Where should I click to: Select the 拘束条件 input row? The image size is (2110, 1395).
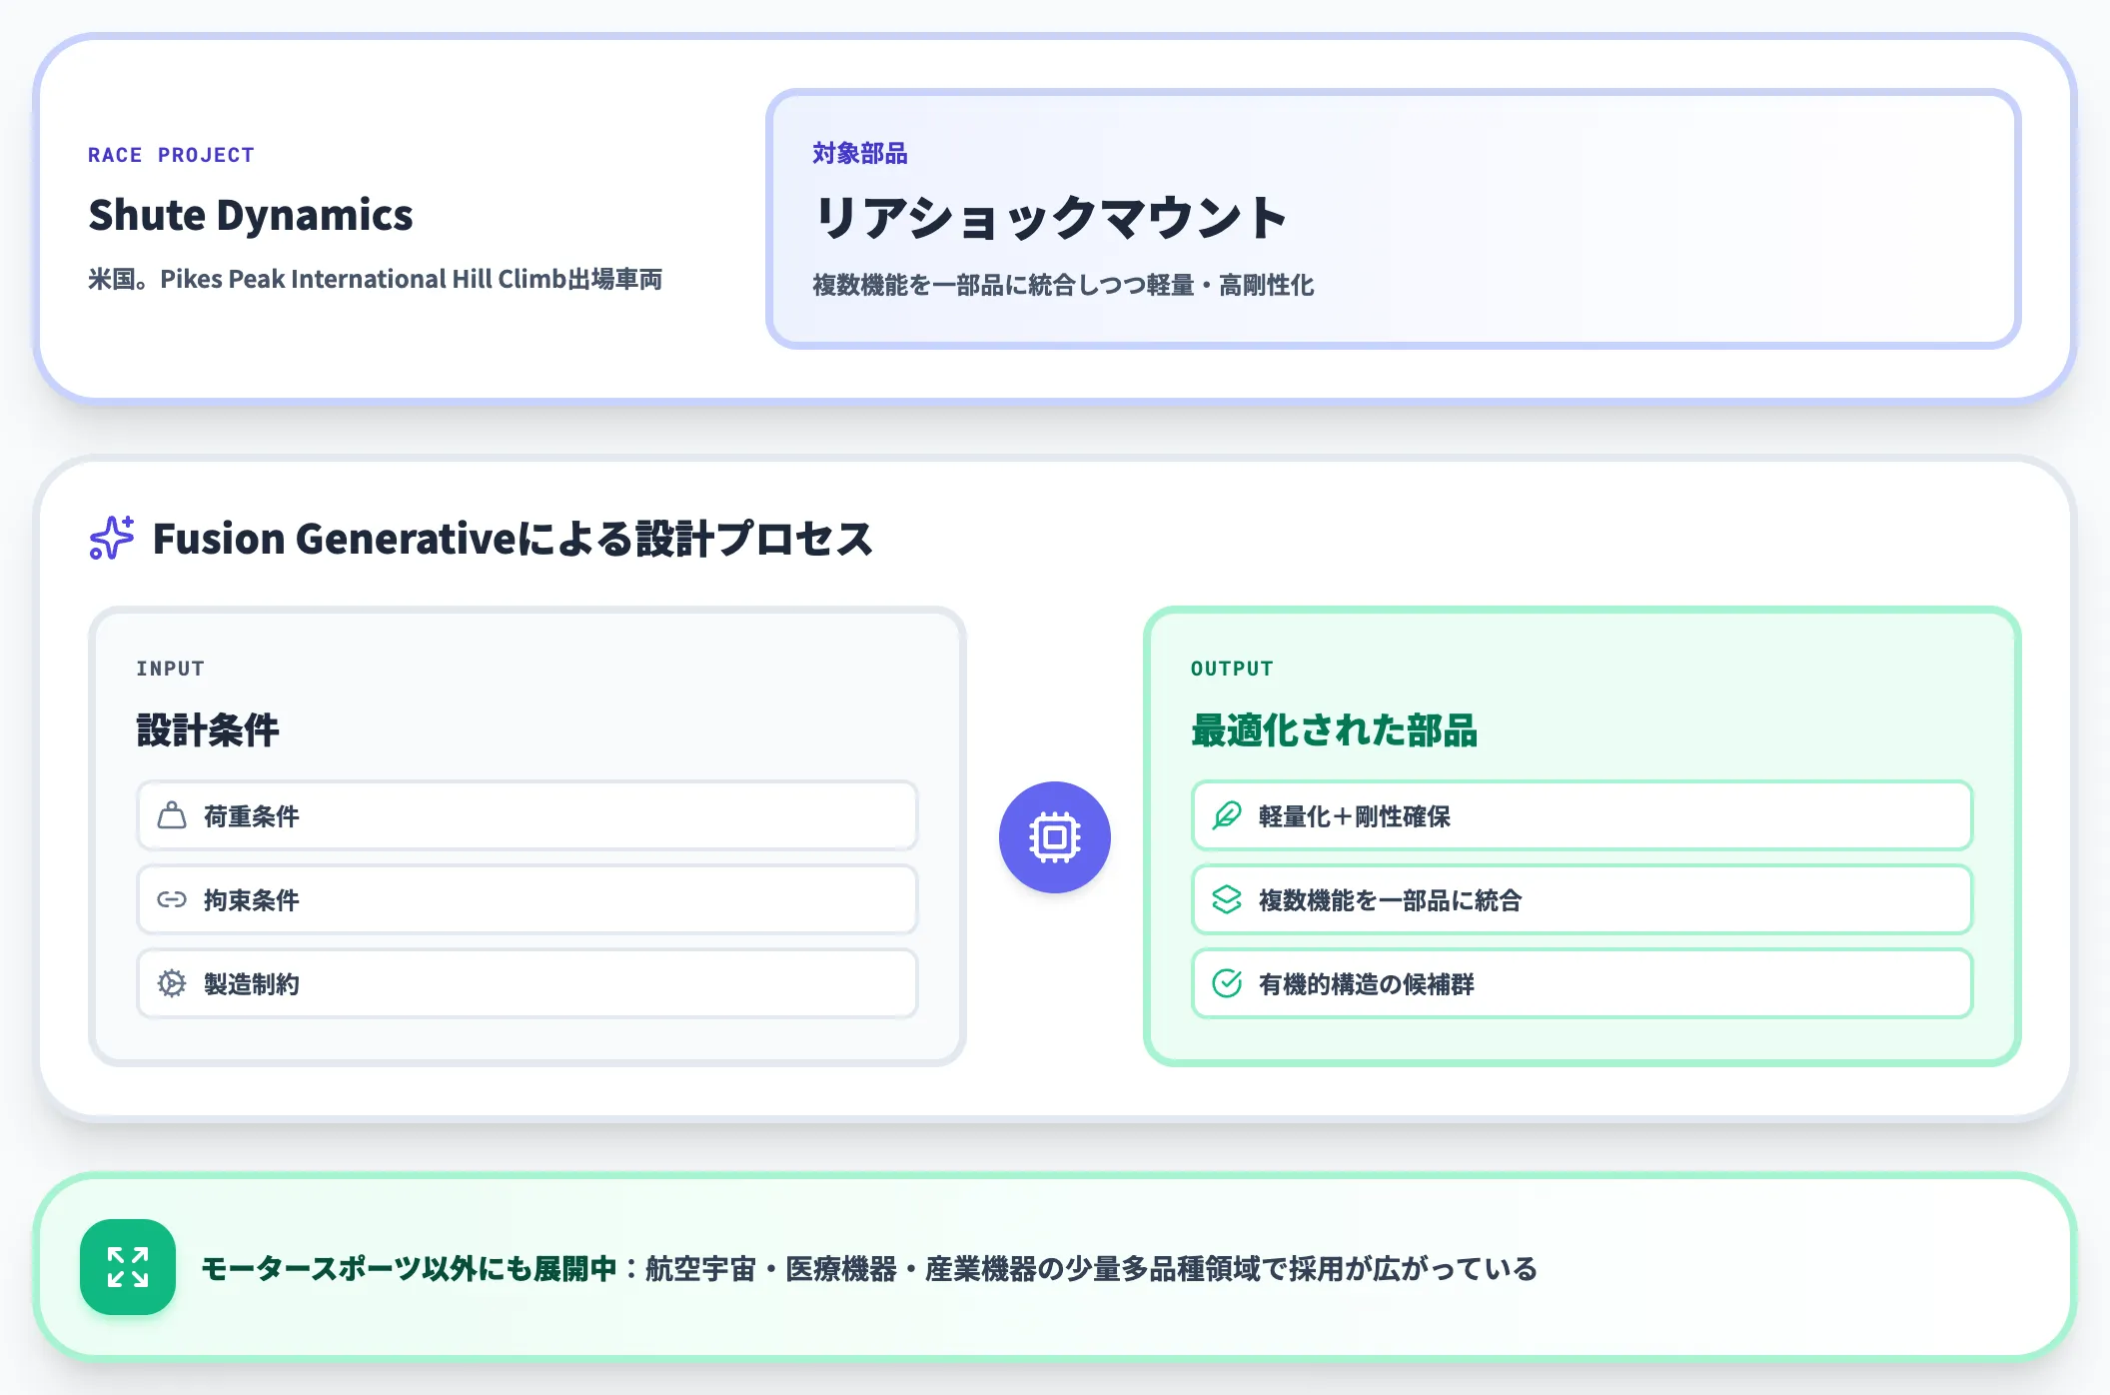point(527,899)
